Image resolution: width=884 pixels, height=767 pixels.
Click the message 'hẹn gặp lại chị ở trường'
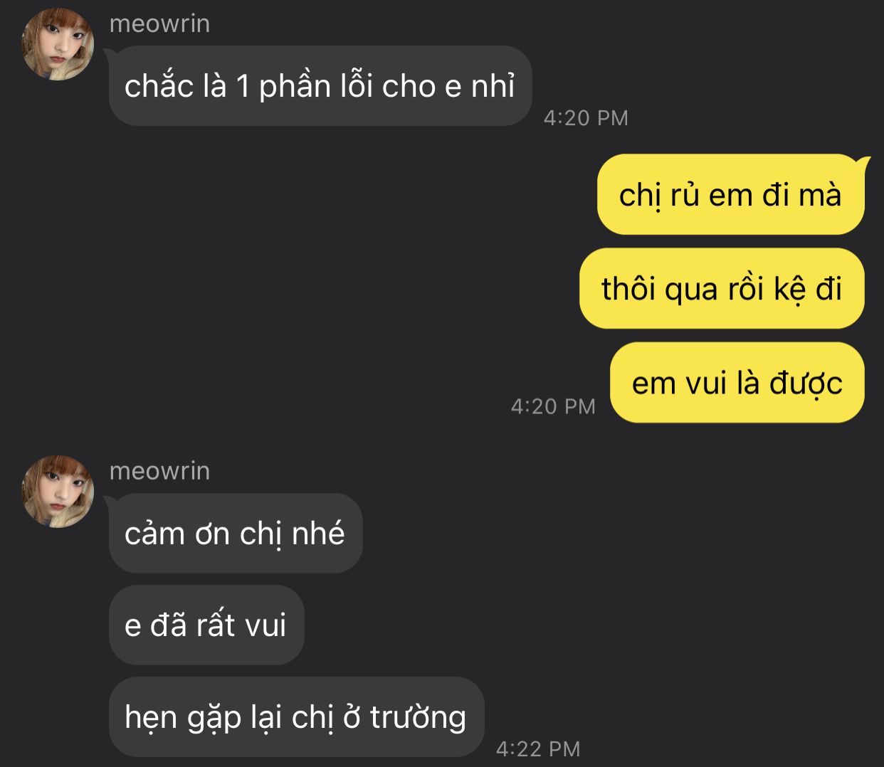(x=296, y=716)
